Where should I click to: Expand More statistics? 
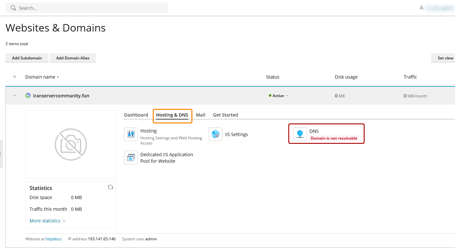pos(47,221)
